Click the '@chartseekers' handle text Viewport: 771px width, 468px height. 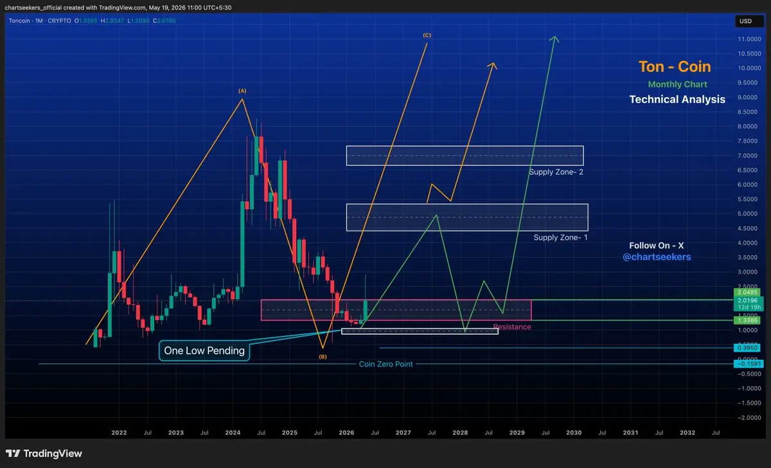(657, 257)
